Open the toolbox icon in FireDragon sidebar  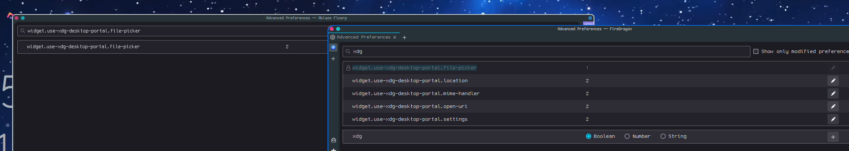tap(334, 140)
